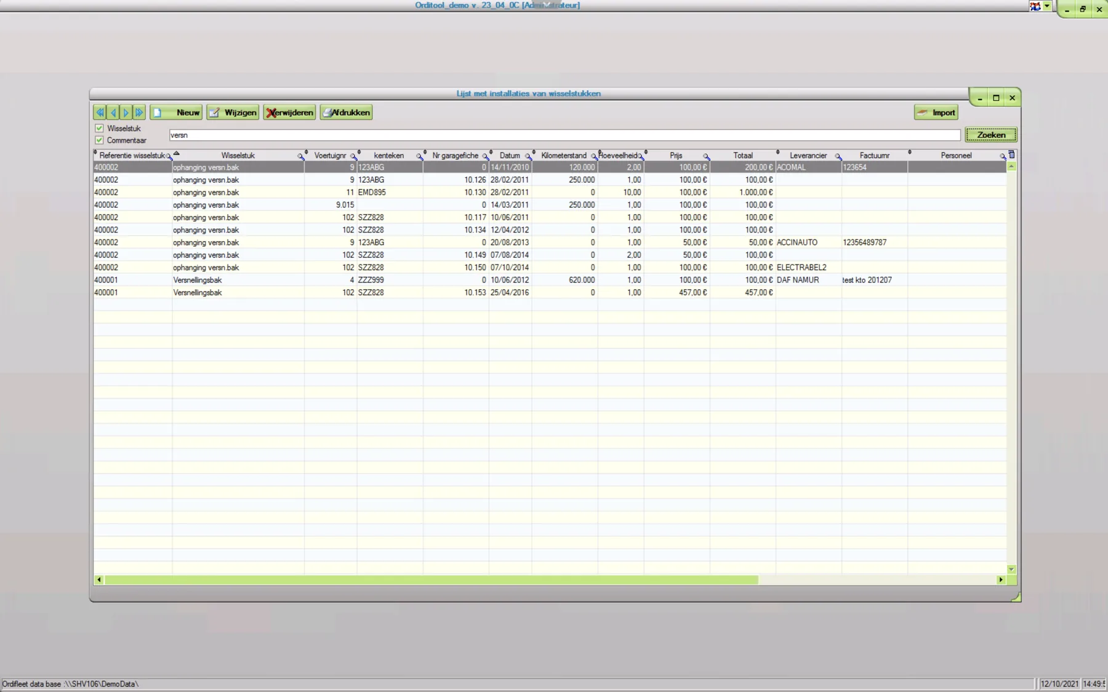Image resolution: width=1108 pixels, height=692 pixels.
Task: Open filter magnifier for kenteken column
Action: (419, 157)
